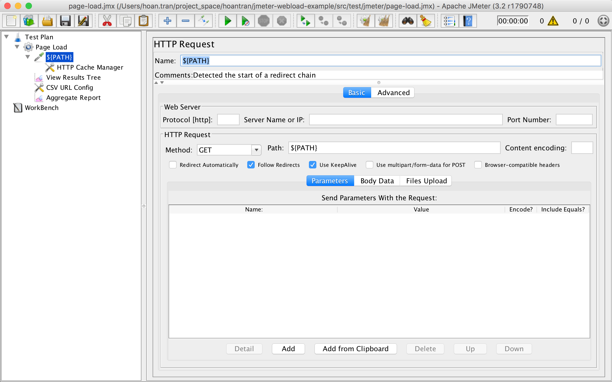
Task: Open the Aggregate Report listener
Action: pos(73,98)
